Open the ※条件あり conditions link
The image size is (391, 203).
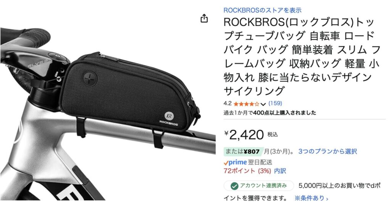point(311,198)
